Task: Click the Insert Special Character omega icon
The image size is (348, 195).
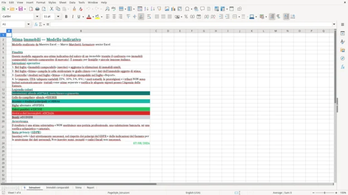Action: (x=187, y=9)
